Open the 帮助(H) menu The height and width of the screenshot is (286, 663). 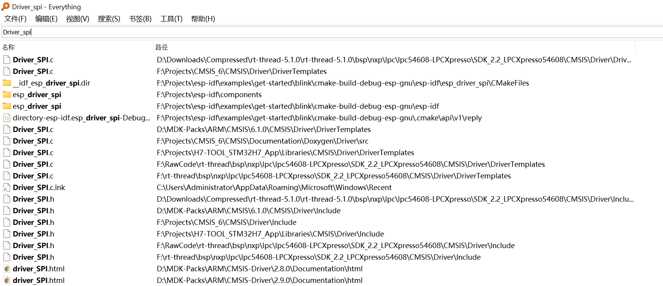[x=203, y=19]
